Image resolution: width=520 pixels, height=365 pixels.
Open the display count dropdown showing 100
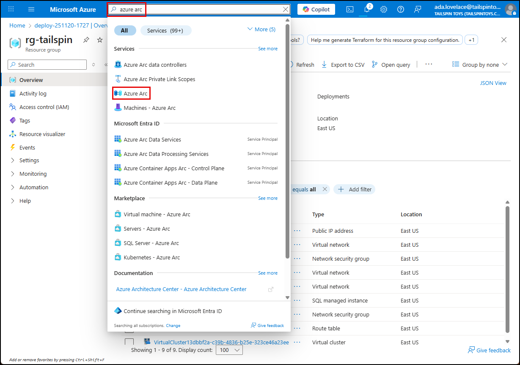[x=229, y=350]
